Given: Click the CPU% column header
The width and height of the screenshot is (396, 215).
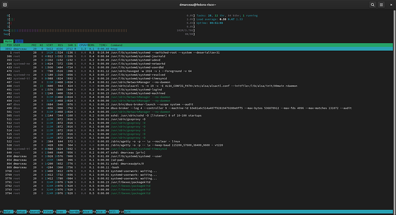Looking at the screenshot, I should click(83, 45).
